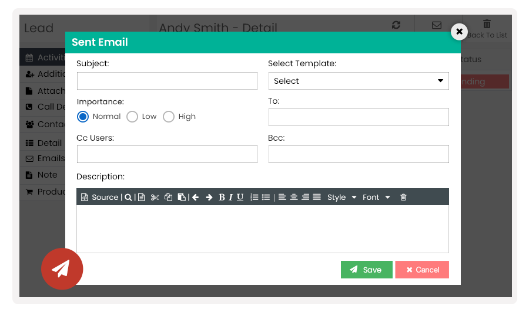Open Products tab in the sidebar
This screenshot has height=313, width=529.
point(42,192)
